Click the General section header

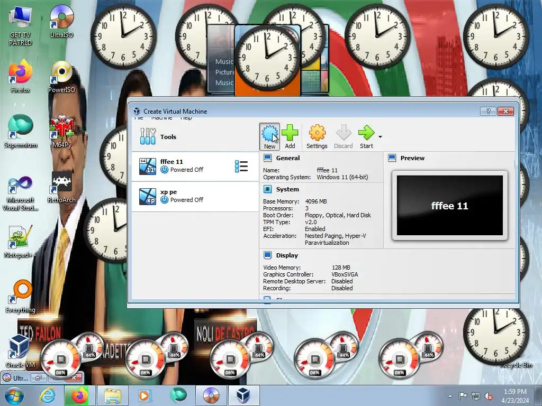287,158
